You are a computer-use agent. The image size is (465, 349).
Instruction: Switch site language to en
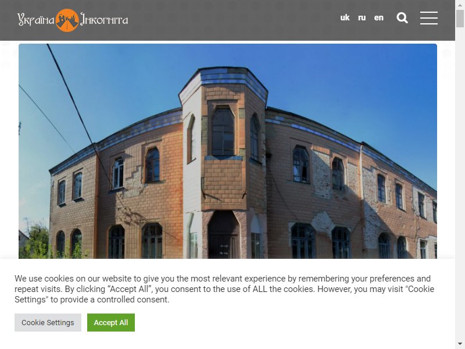[379, 18]
